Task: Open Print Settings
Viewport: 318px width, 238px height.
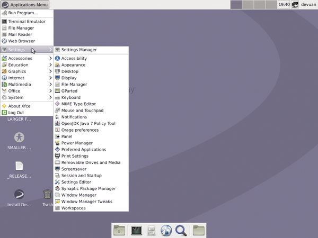Action: click(91, 156)
